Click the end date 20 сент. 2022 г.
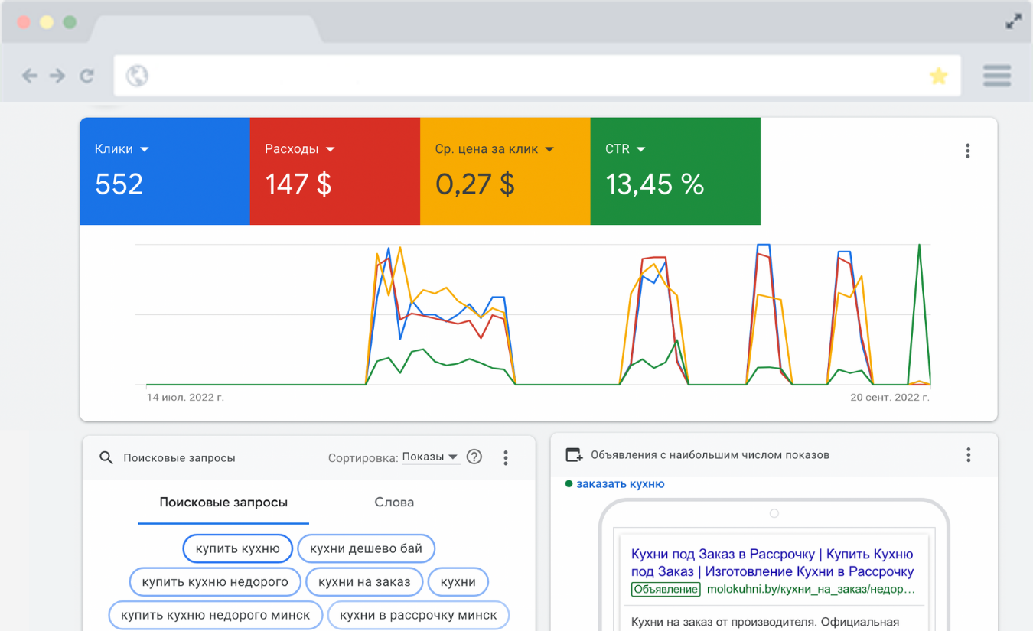Screen dimensions: 1033x631 [x=890, y=398]
